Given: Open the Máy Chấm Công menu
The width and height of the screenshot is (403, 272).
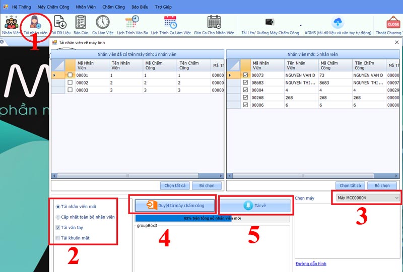Looking at the screenshot, I should 54,7.
